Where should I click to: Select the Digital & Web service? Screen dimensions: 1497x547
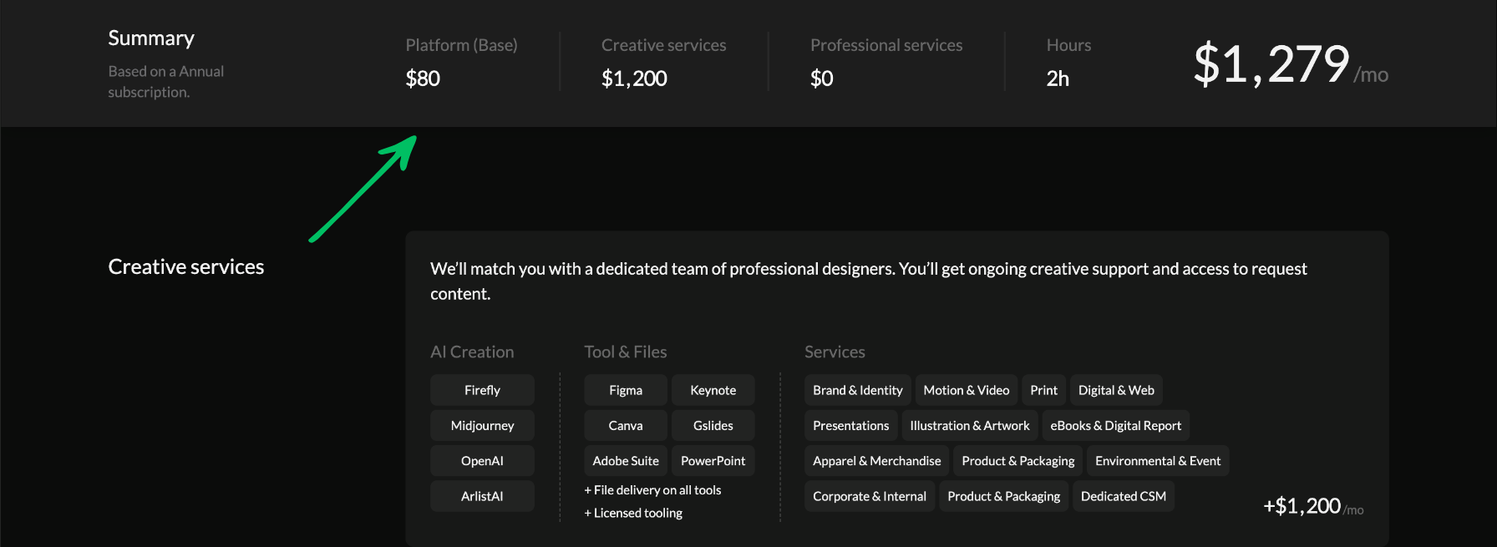[1116, 390]
